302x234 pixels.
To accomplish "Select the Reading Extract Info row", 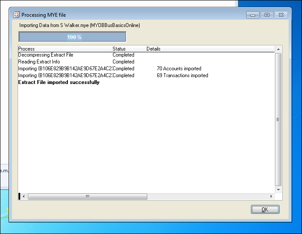I will click(x=39, y=62).
